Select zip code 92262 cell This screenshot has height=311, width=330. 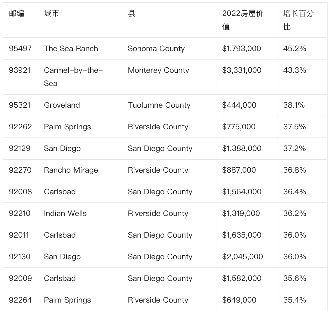20,127
